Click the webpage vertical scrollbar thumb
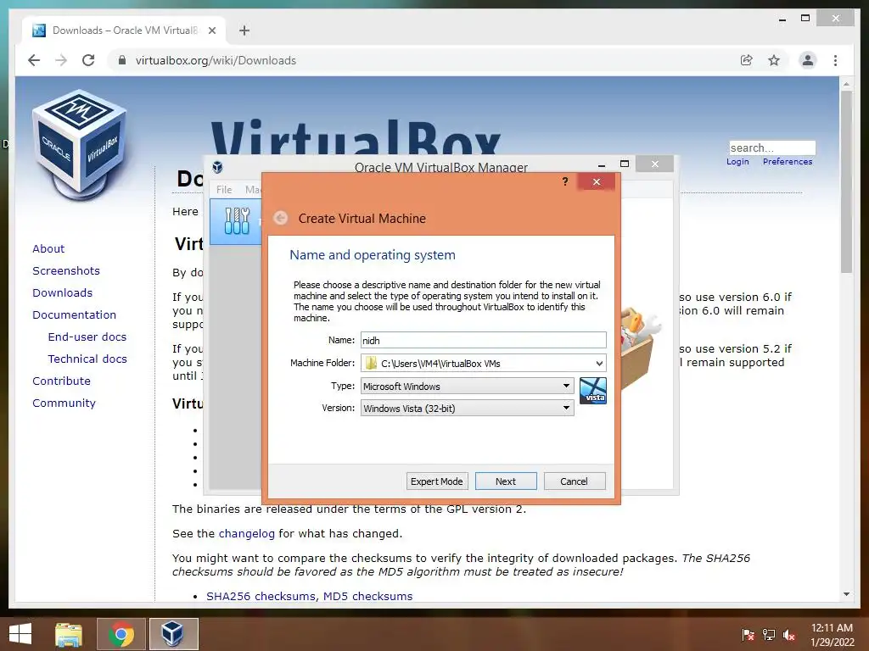This screenshot has height=651, width=869. (846, 181)
